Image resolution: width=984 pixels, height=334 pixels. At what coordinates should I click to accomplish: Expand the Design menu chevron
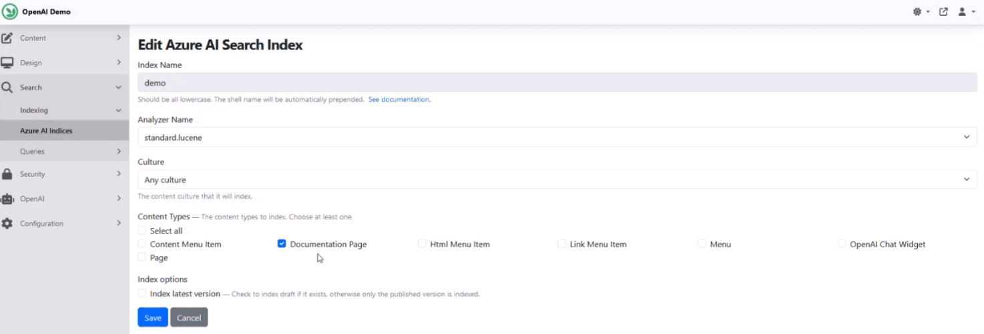(x=119, y=63)
